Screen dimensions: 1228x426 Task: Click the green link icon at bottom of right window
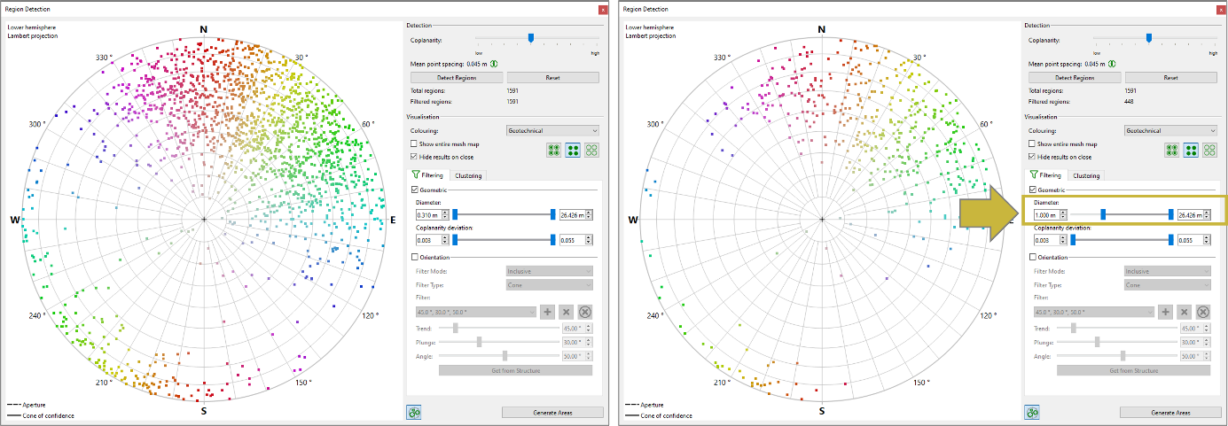tap(1032, 412)
